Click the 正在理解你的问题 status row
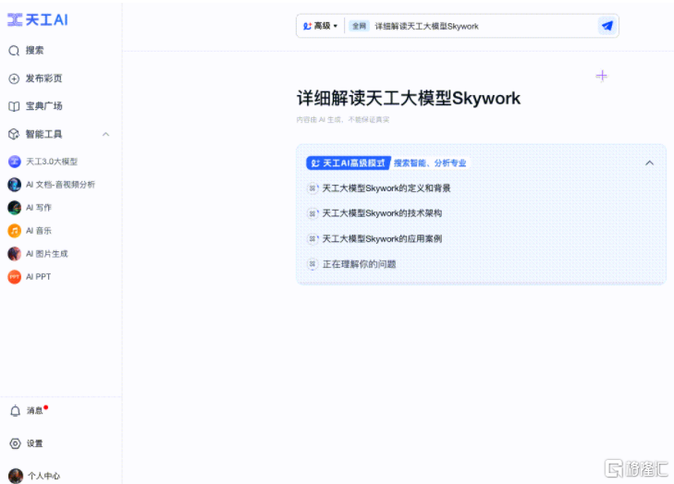Screen dimensions: 674x484 359,264
